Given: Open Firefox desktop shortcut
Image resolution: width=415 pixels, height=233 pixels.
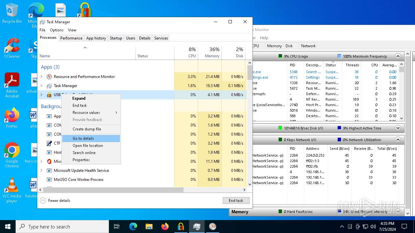Looking at the screenshot, I should click(12, 118).
